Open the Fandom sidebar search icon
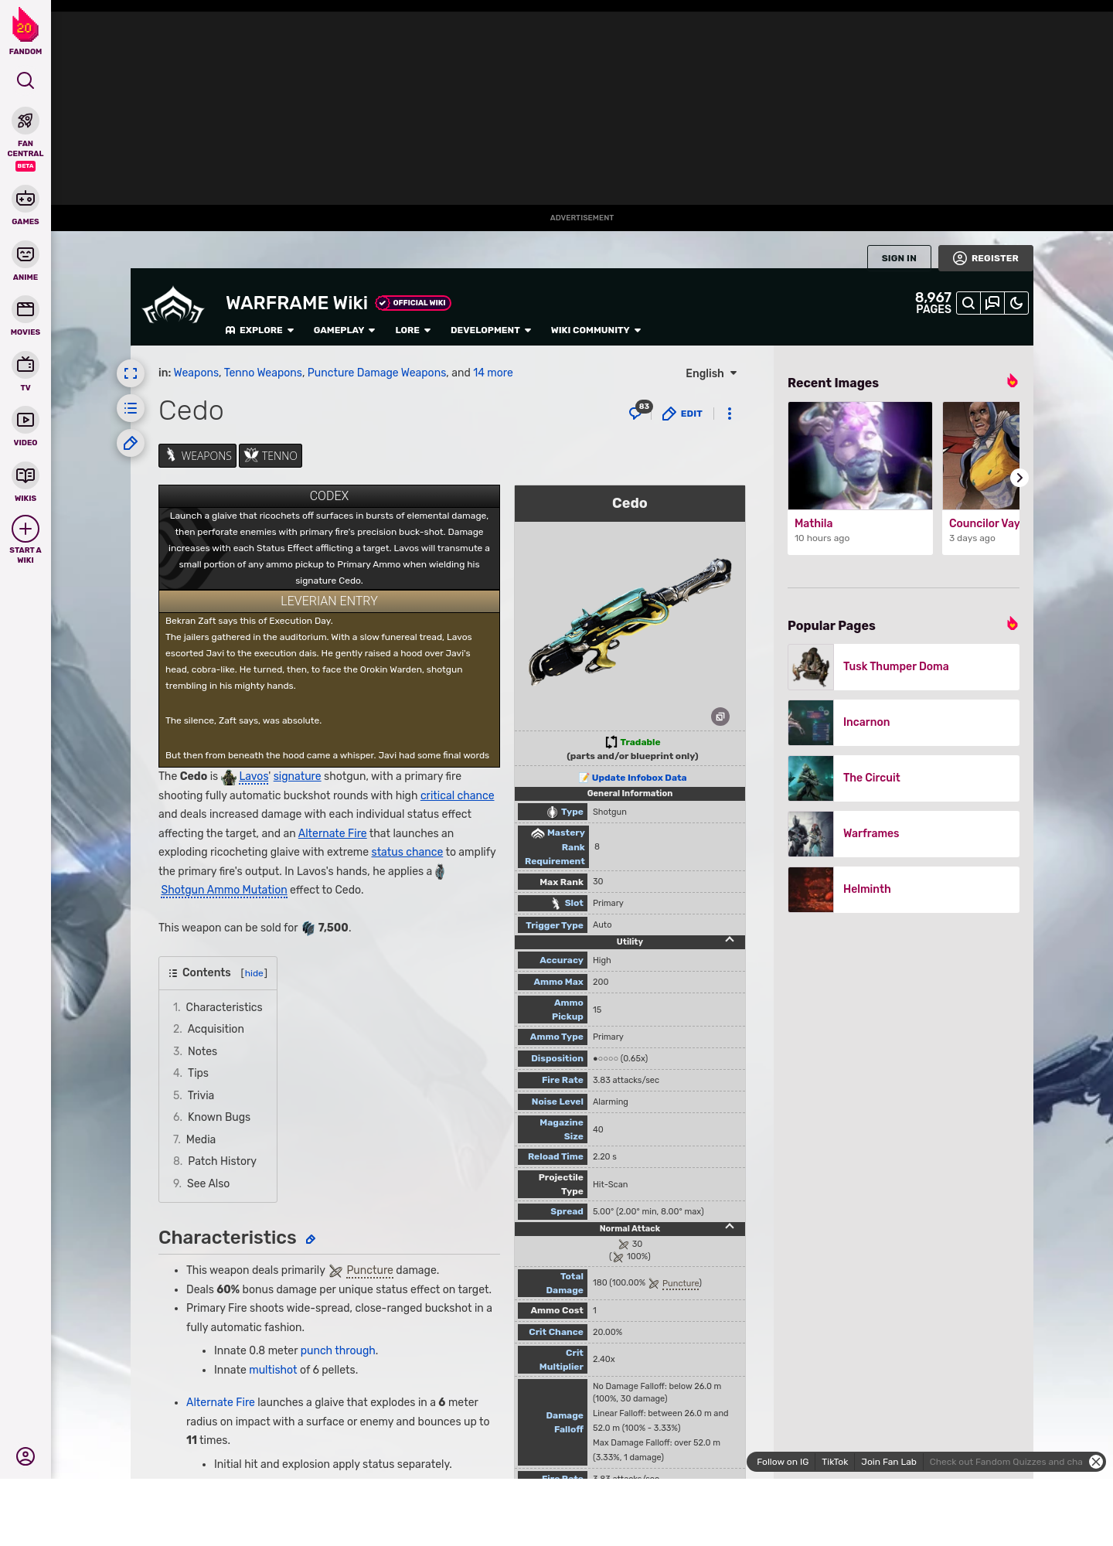The height and width of the screenshot is (1546, 1113). coord(26,80)
